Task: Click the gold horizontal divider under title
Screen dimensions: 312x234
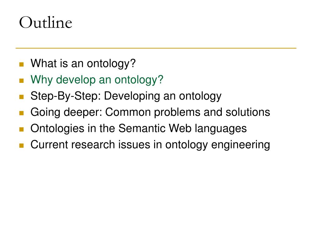Action: [x=156, y=48]
